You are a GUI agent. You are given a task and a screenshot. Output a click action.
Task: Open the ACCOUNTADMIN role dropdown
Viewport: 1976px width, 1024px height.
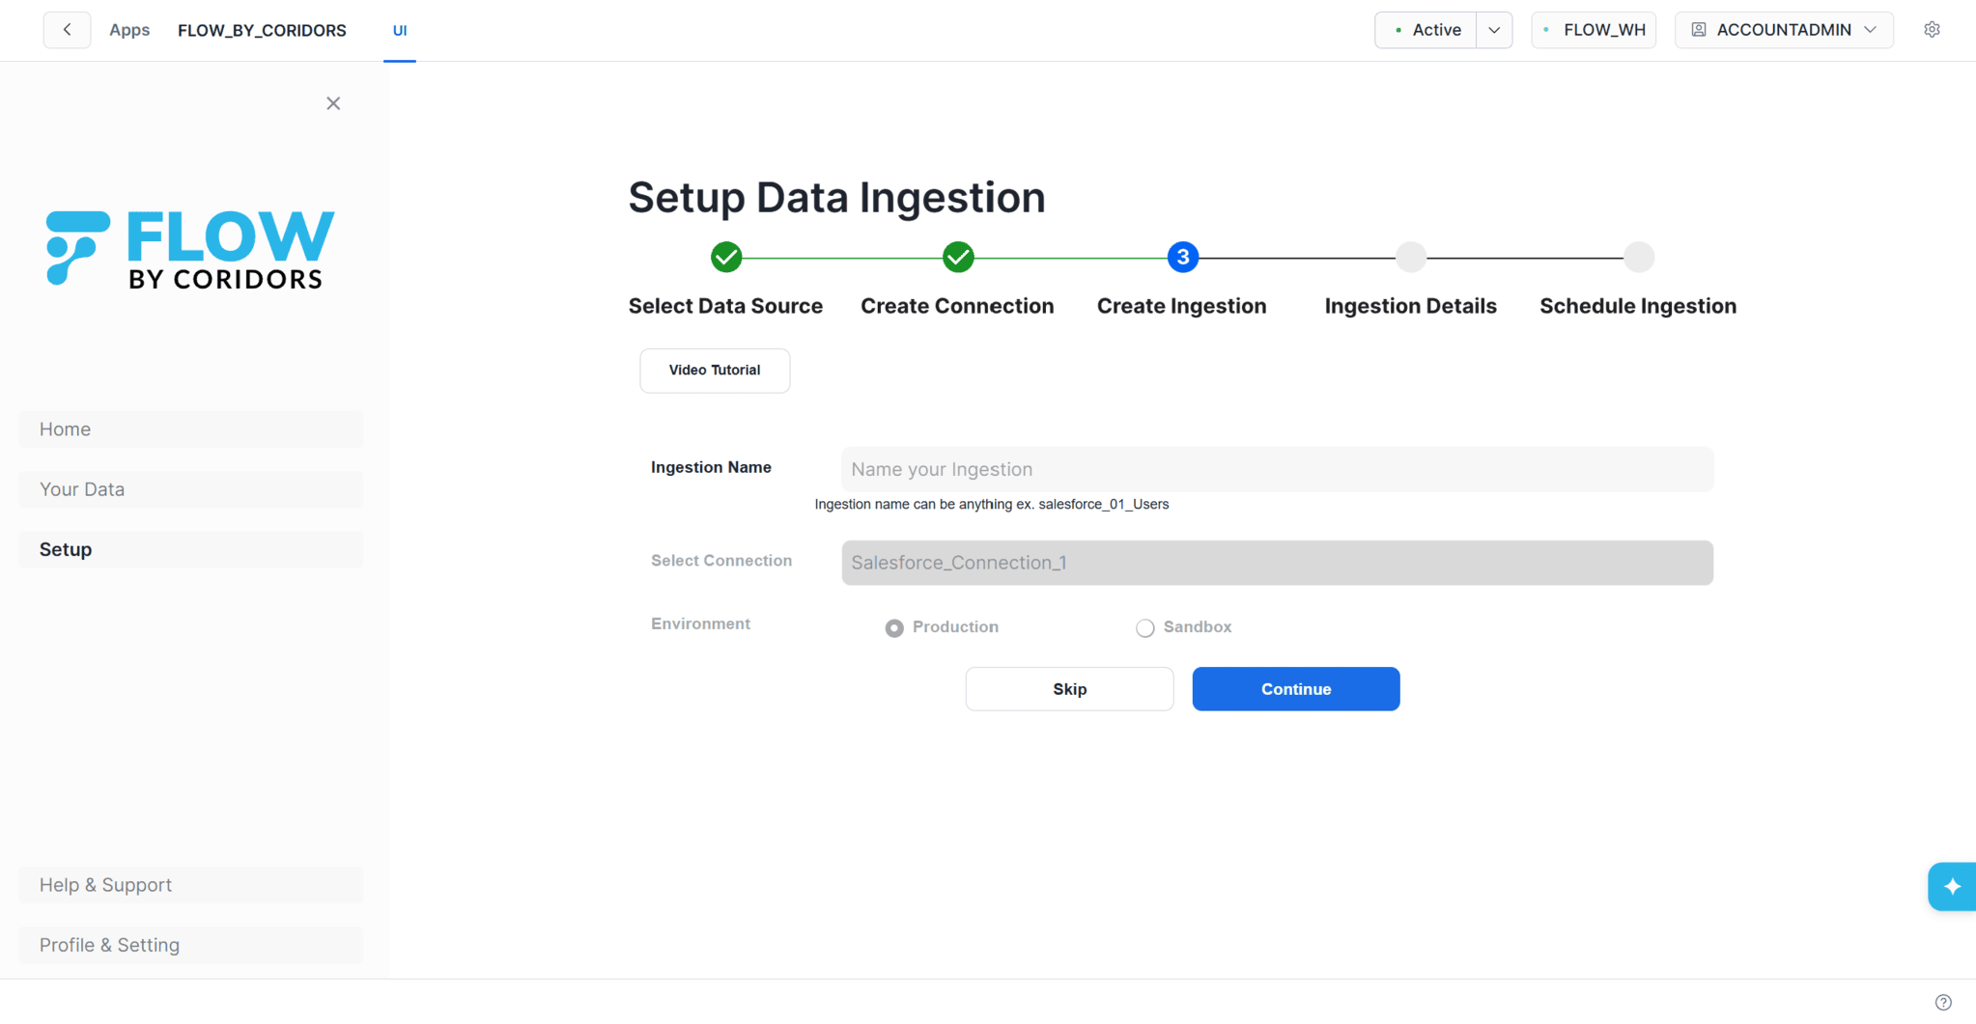pos(1784,30)
